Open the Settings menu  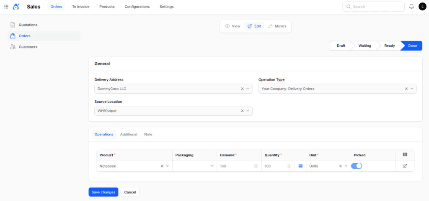tap(167, 7)
